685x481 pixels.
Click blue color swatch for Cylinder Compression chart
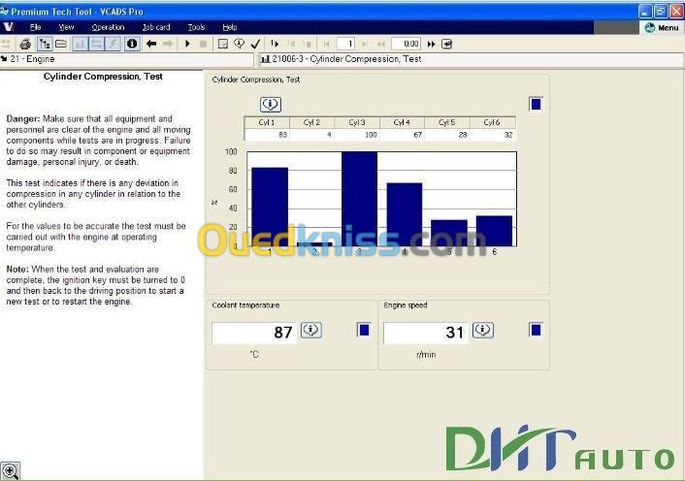click(536, 104)
